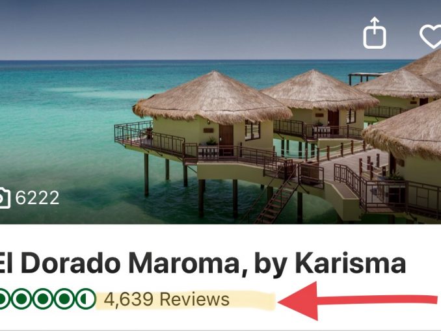The width and height of the screenshot is (441, 331).
Task: Click the fourth green rating bubble
Action: tap(64, 299)
